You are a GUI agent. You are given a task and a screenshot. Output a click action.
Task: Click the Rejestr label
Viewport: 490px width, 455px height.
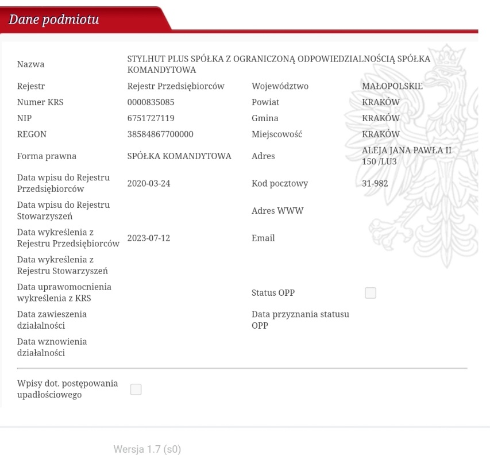click(31, 86)
